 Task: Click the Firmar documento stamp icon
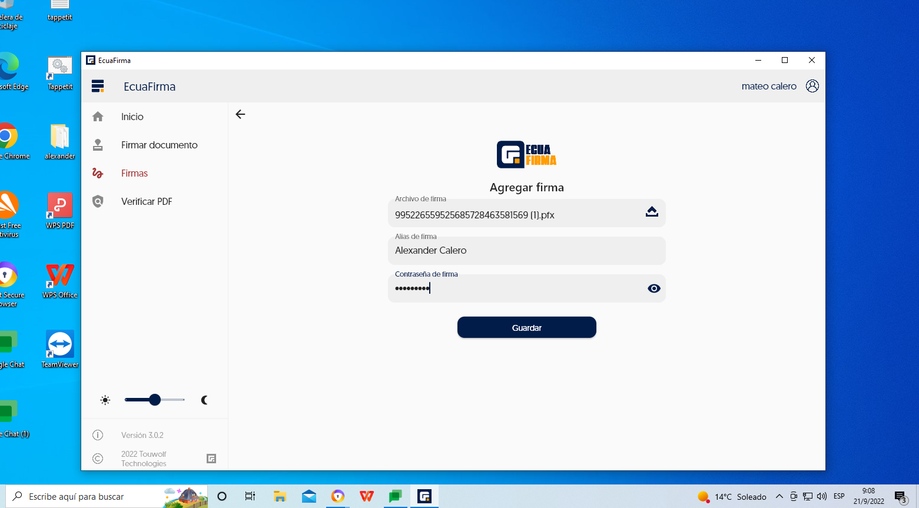coord(98,145)
